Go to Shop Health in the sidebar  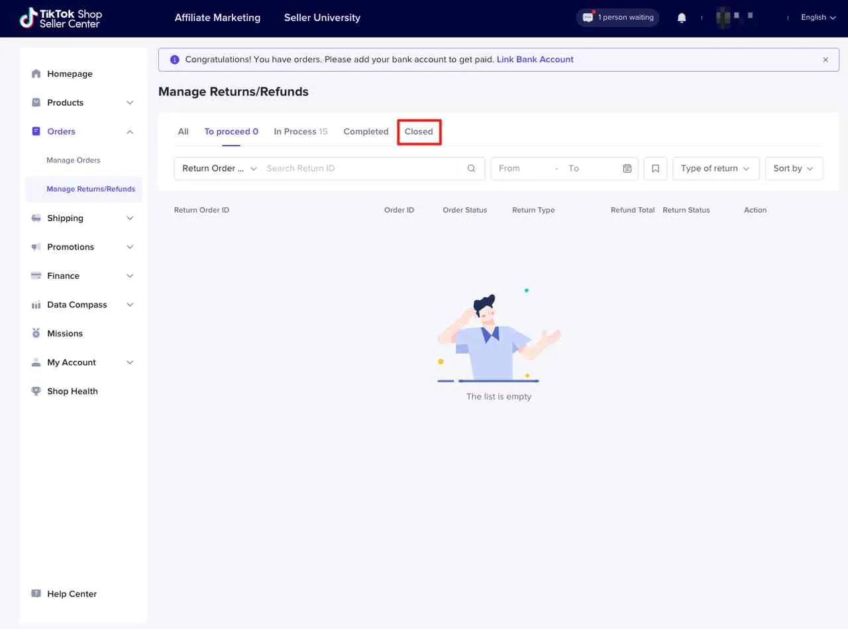(x=72, y=391)
